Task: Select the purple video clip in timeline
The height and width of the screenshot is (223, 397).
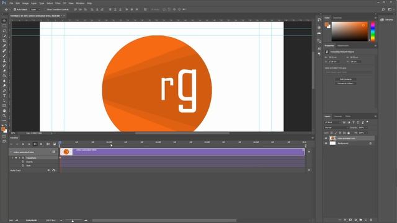Action: coord(182,152)
